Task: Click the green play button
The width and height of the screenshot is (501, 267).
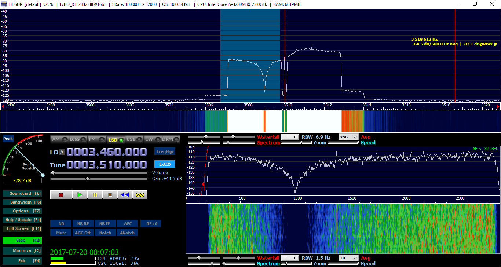Action: [80, 195]
